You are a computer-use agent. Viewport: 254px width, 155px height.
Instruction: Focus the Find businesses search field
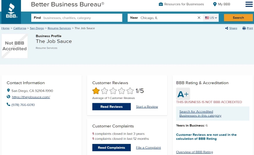coord(77,18)
